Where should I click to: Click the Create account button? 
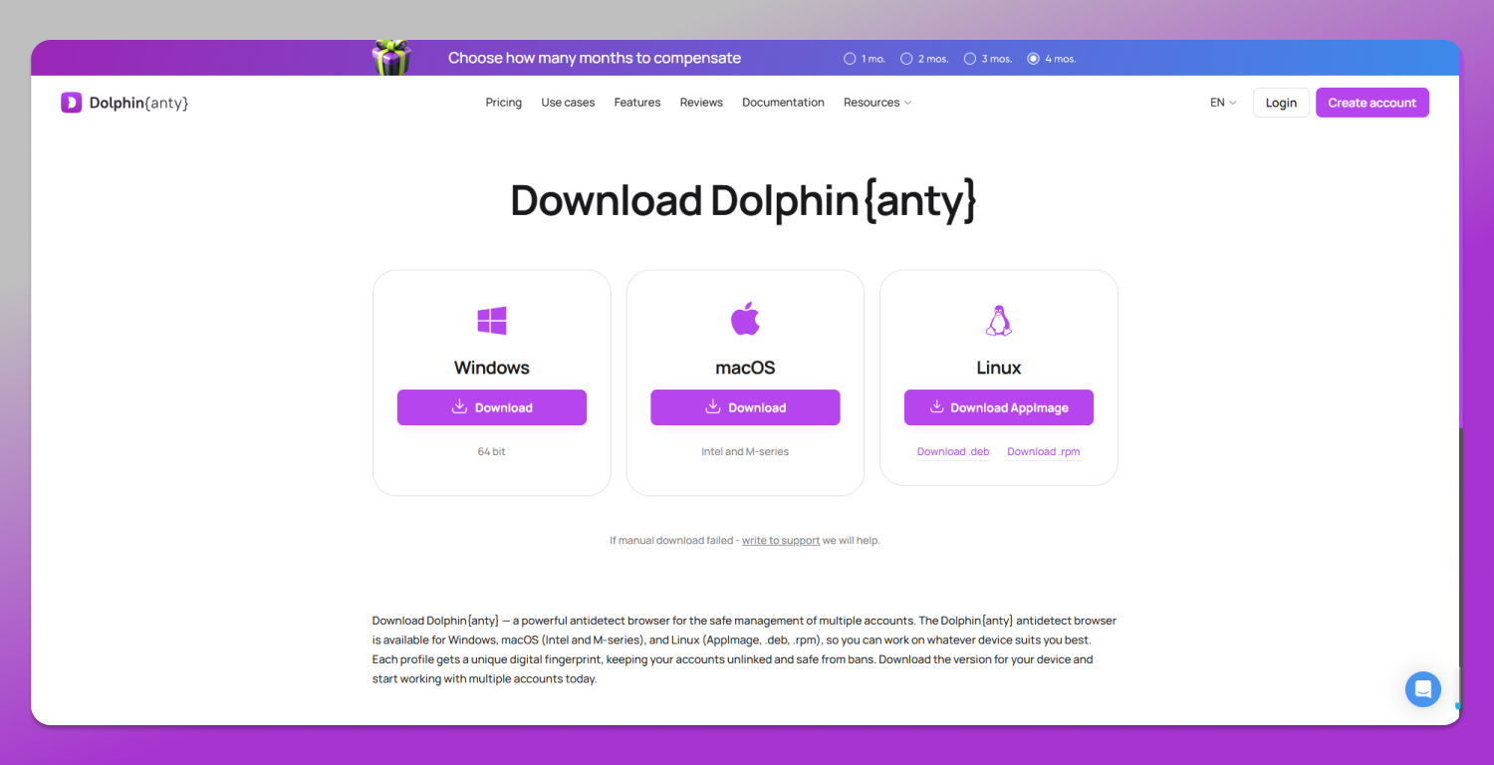(1372, 103)
